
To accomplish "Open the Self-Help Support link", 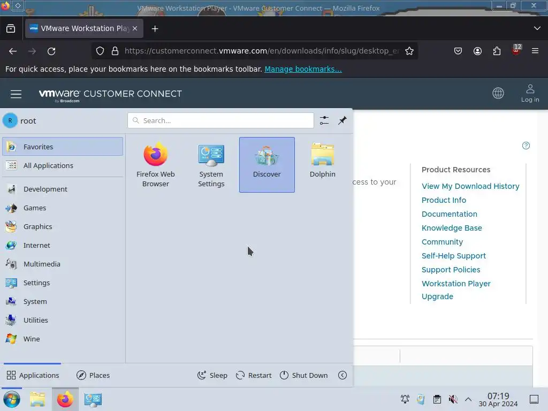I will [x=454, y=256].
